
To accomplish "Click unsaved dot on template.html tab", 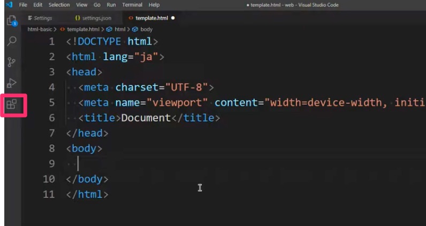I will coord(173,18).
